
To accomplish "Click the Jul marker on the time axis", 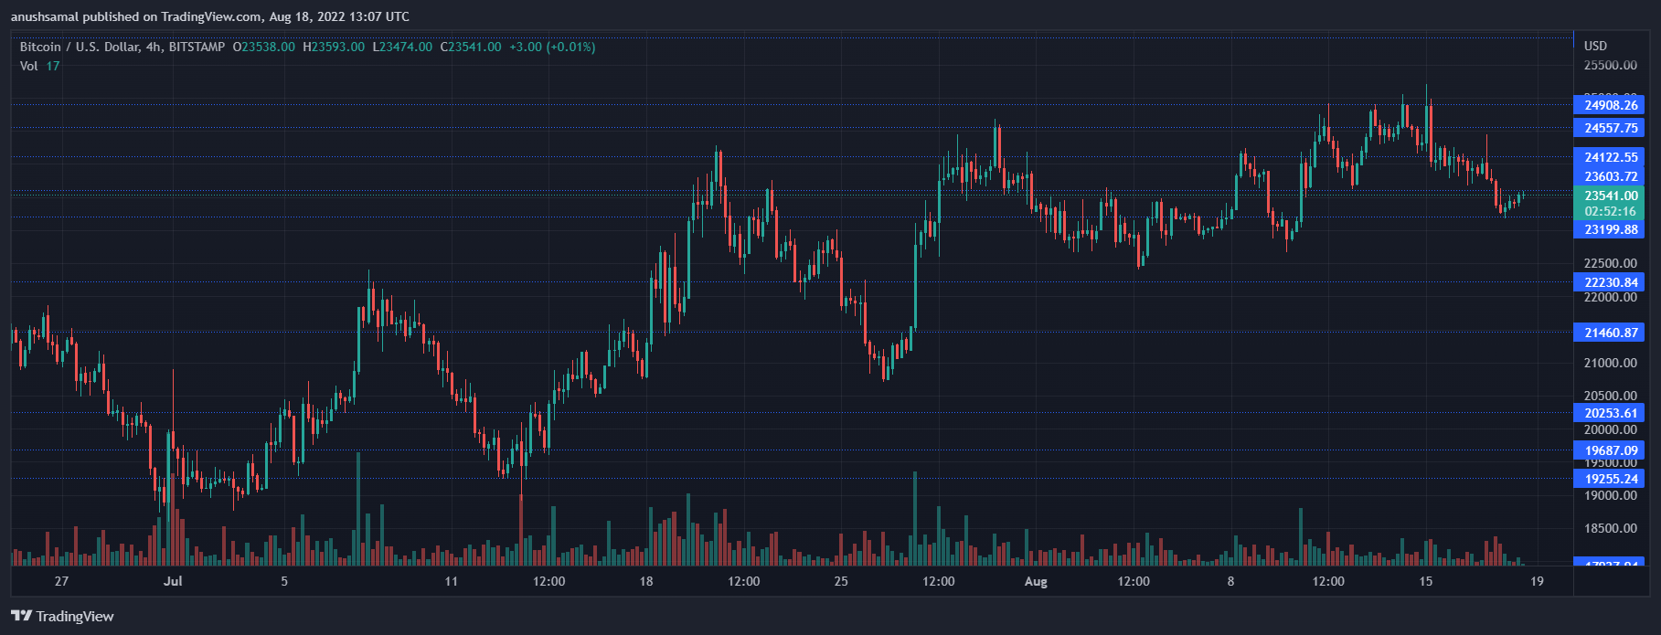I will [x=173, y=581].
